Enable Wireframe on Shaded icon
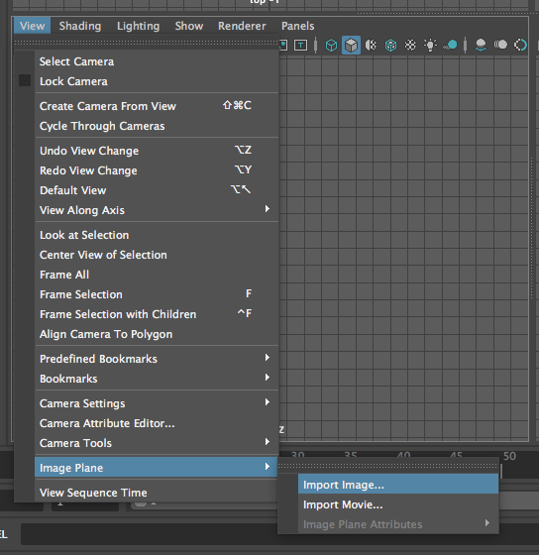The height and width of the screenshot is (555, 539). coord(390,46)
